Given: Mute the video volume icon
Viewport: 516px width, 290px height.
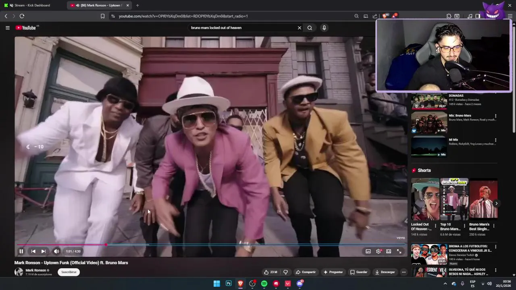Looking at the screenshot, I should (56, 251).
